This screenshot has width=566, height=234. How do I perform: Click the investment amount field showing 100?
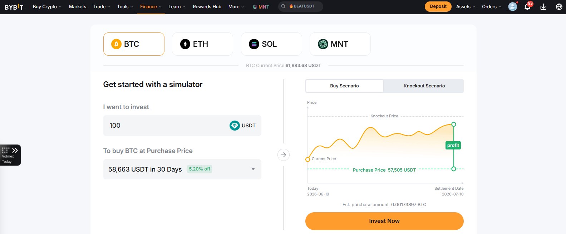(182, 126)
